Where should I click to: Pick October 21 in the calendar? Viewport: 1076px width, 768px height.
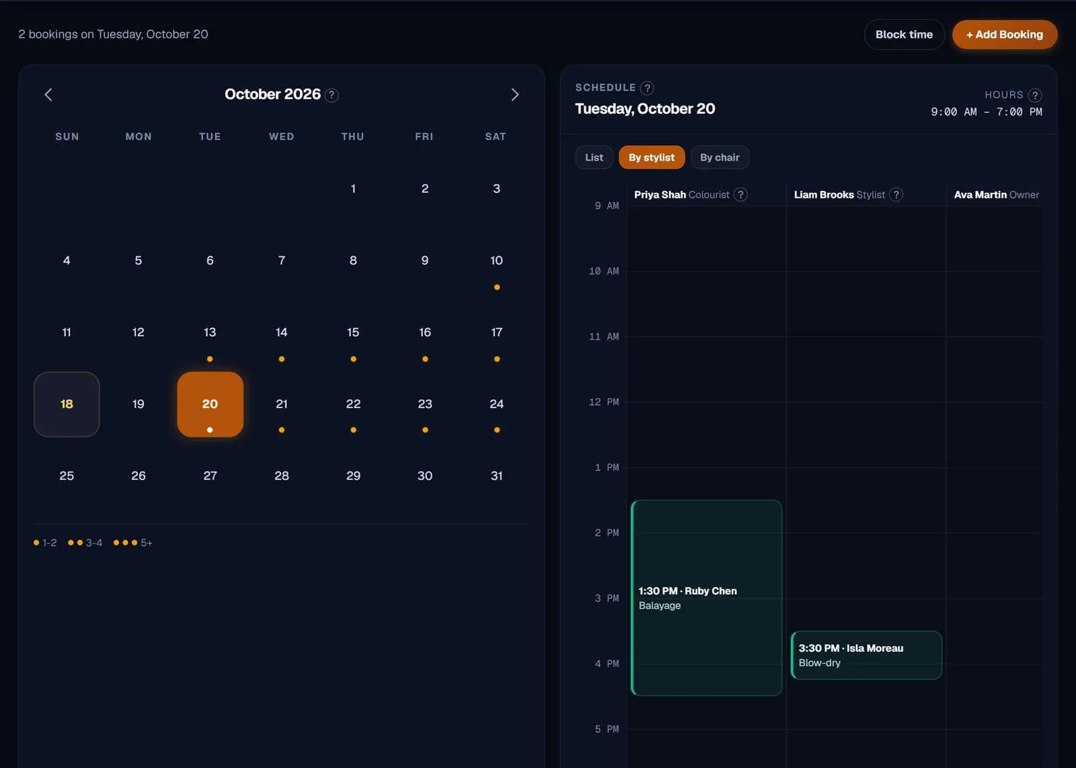282,404
